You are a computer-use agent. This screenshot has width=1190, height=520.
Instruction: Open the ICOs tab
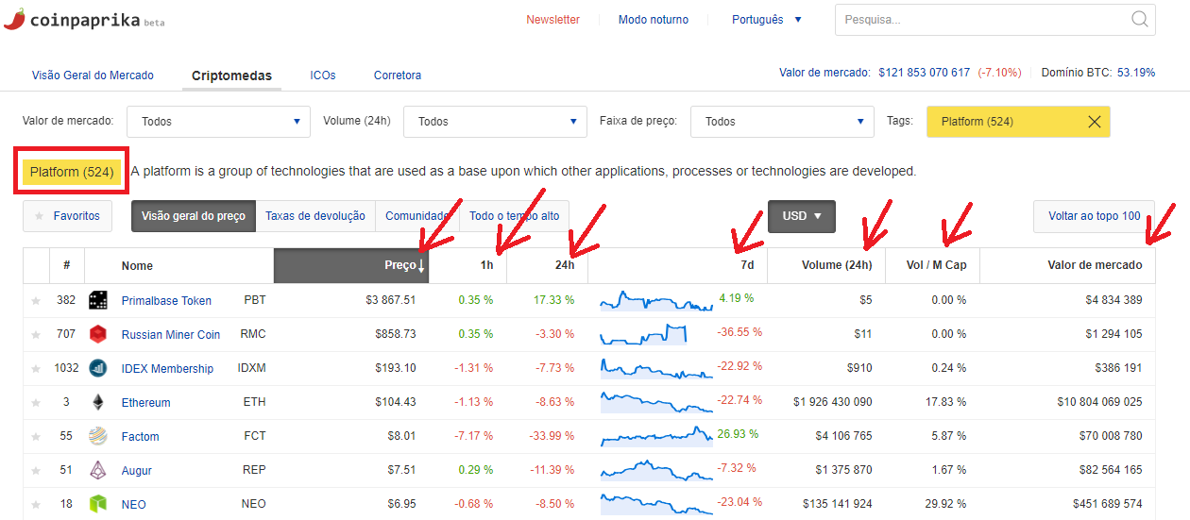pos(323,75)
